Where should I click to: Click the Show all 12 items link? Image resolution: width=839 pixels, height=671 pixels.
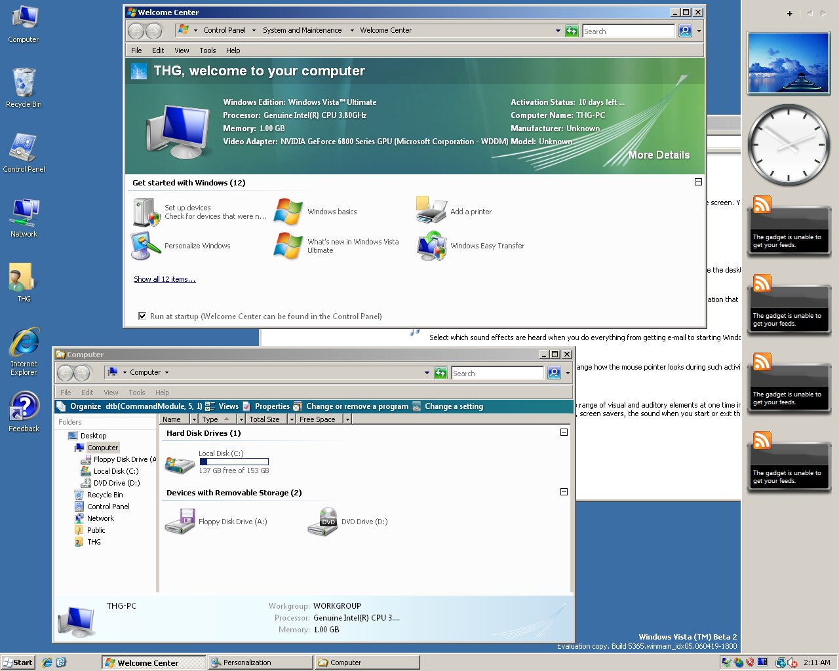coord(165,279)
